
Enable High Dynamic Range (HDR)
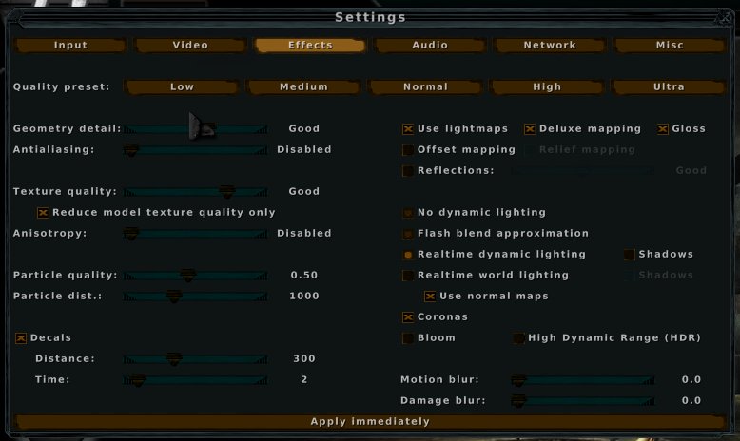pos(518,337)
